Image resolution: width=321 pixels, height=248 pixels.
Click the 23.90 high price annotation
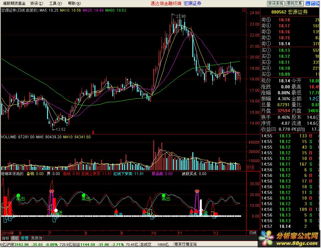pyautogui.click(x=181, y=16)
